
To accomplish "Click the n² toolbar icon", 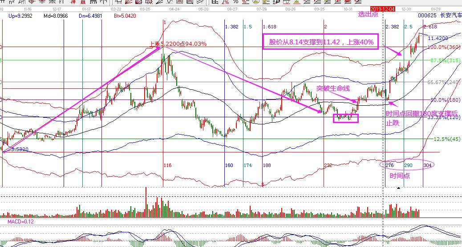I will [x=12, y=2].
